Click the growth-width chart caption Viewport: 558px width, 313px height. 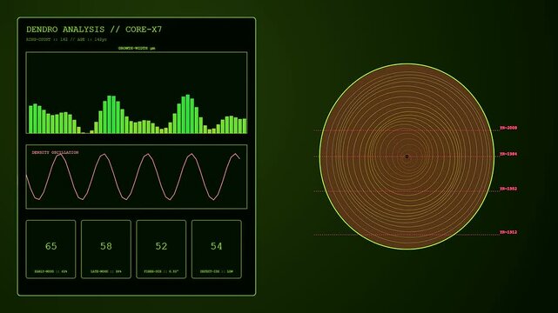pos(137,48)
